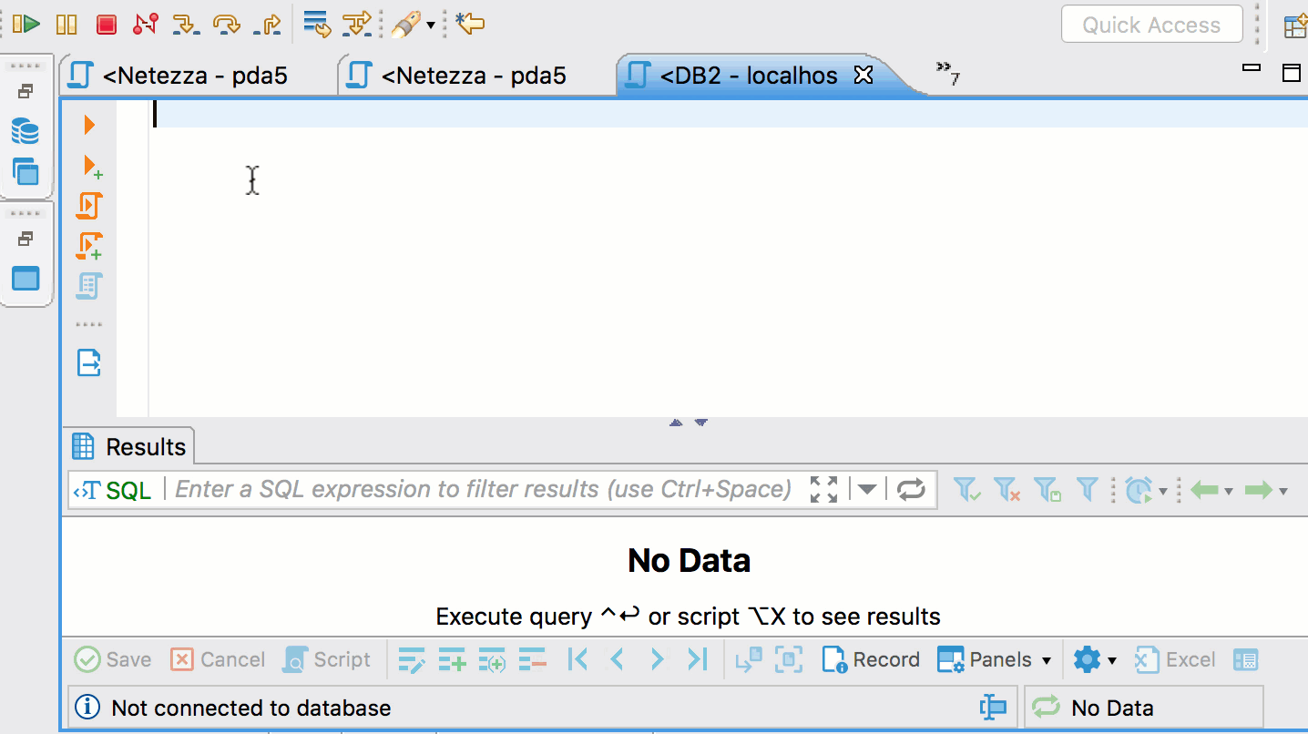
Task: Click the Explain execution plan icon
Action: click(x=89, y=286)
